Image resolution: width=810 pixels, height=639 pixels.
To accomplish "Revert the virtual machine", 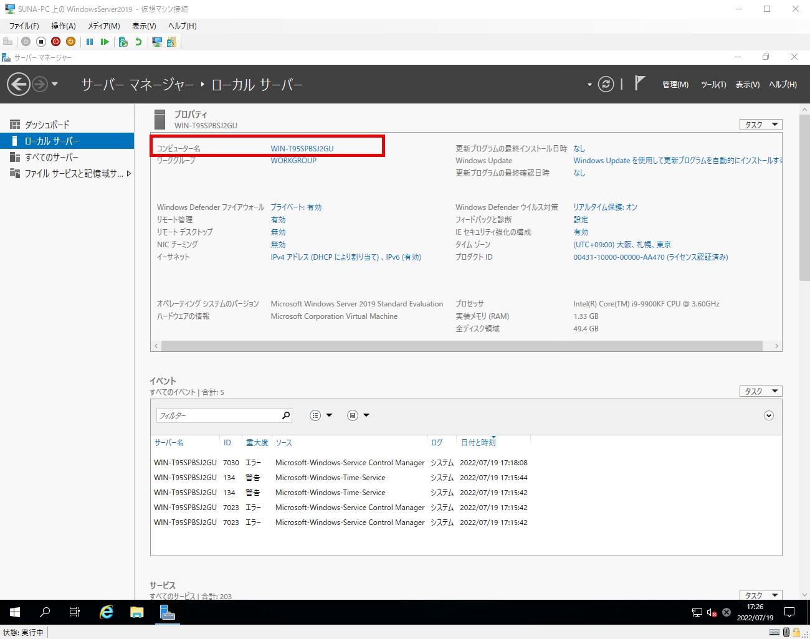I will point(138,42).
